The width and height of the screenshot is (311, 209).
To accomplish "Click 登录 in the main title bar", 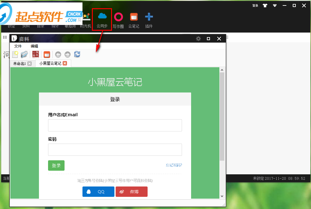I will point(255,5).
